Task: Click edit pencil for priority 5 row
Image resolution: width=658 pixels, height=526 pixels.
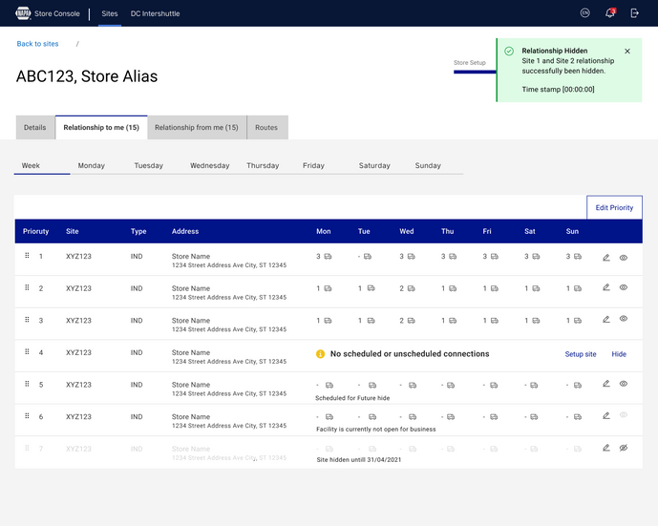Action: coord(606,384)
